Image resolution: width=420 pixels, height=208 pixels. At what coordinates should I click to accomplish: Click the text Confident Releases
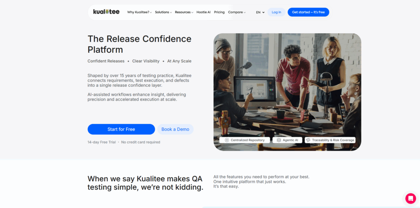[x=106, y=61]
